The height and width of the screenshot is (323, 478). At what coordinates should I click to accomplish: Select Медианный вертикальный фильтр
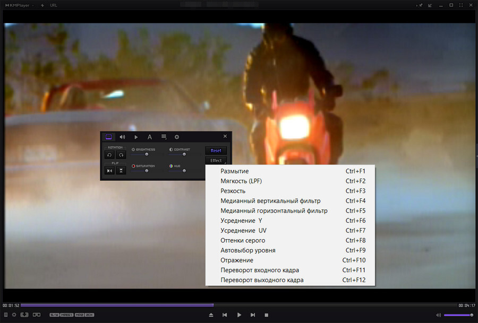(x=290, y=200)
